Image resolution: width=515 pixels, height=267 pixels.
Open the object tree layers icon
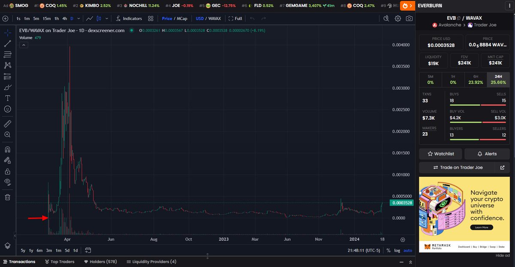pos(7,246)
